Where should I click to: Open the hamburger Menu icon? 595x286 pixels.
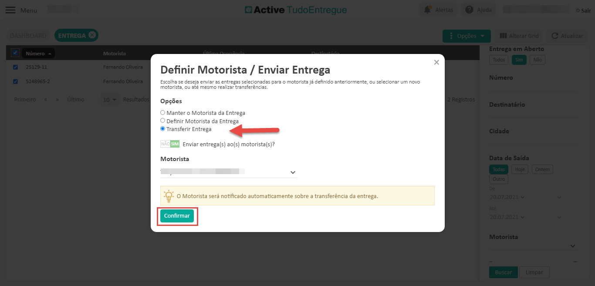pos(10,10)
